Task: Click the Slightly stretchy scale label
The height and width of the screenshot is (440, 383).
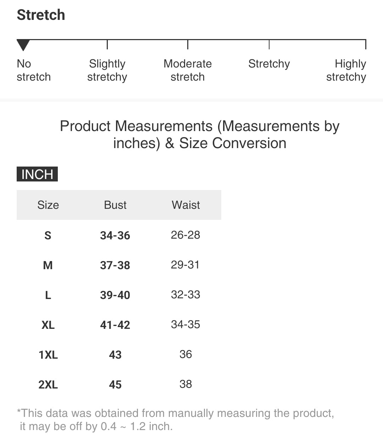Action: (107, 70)
